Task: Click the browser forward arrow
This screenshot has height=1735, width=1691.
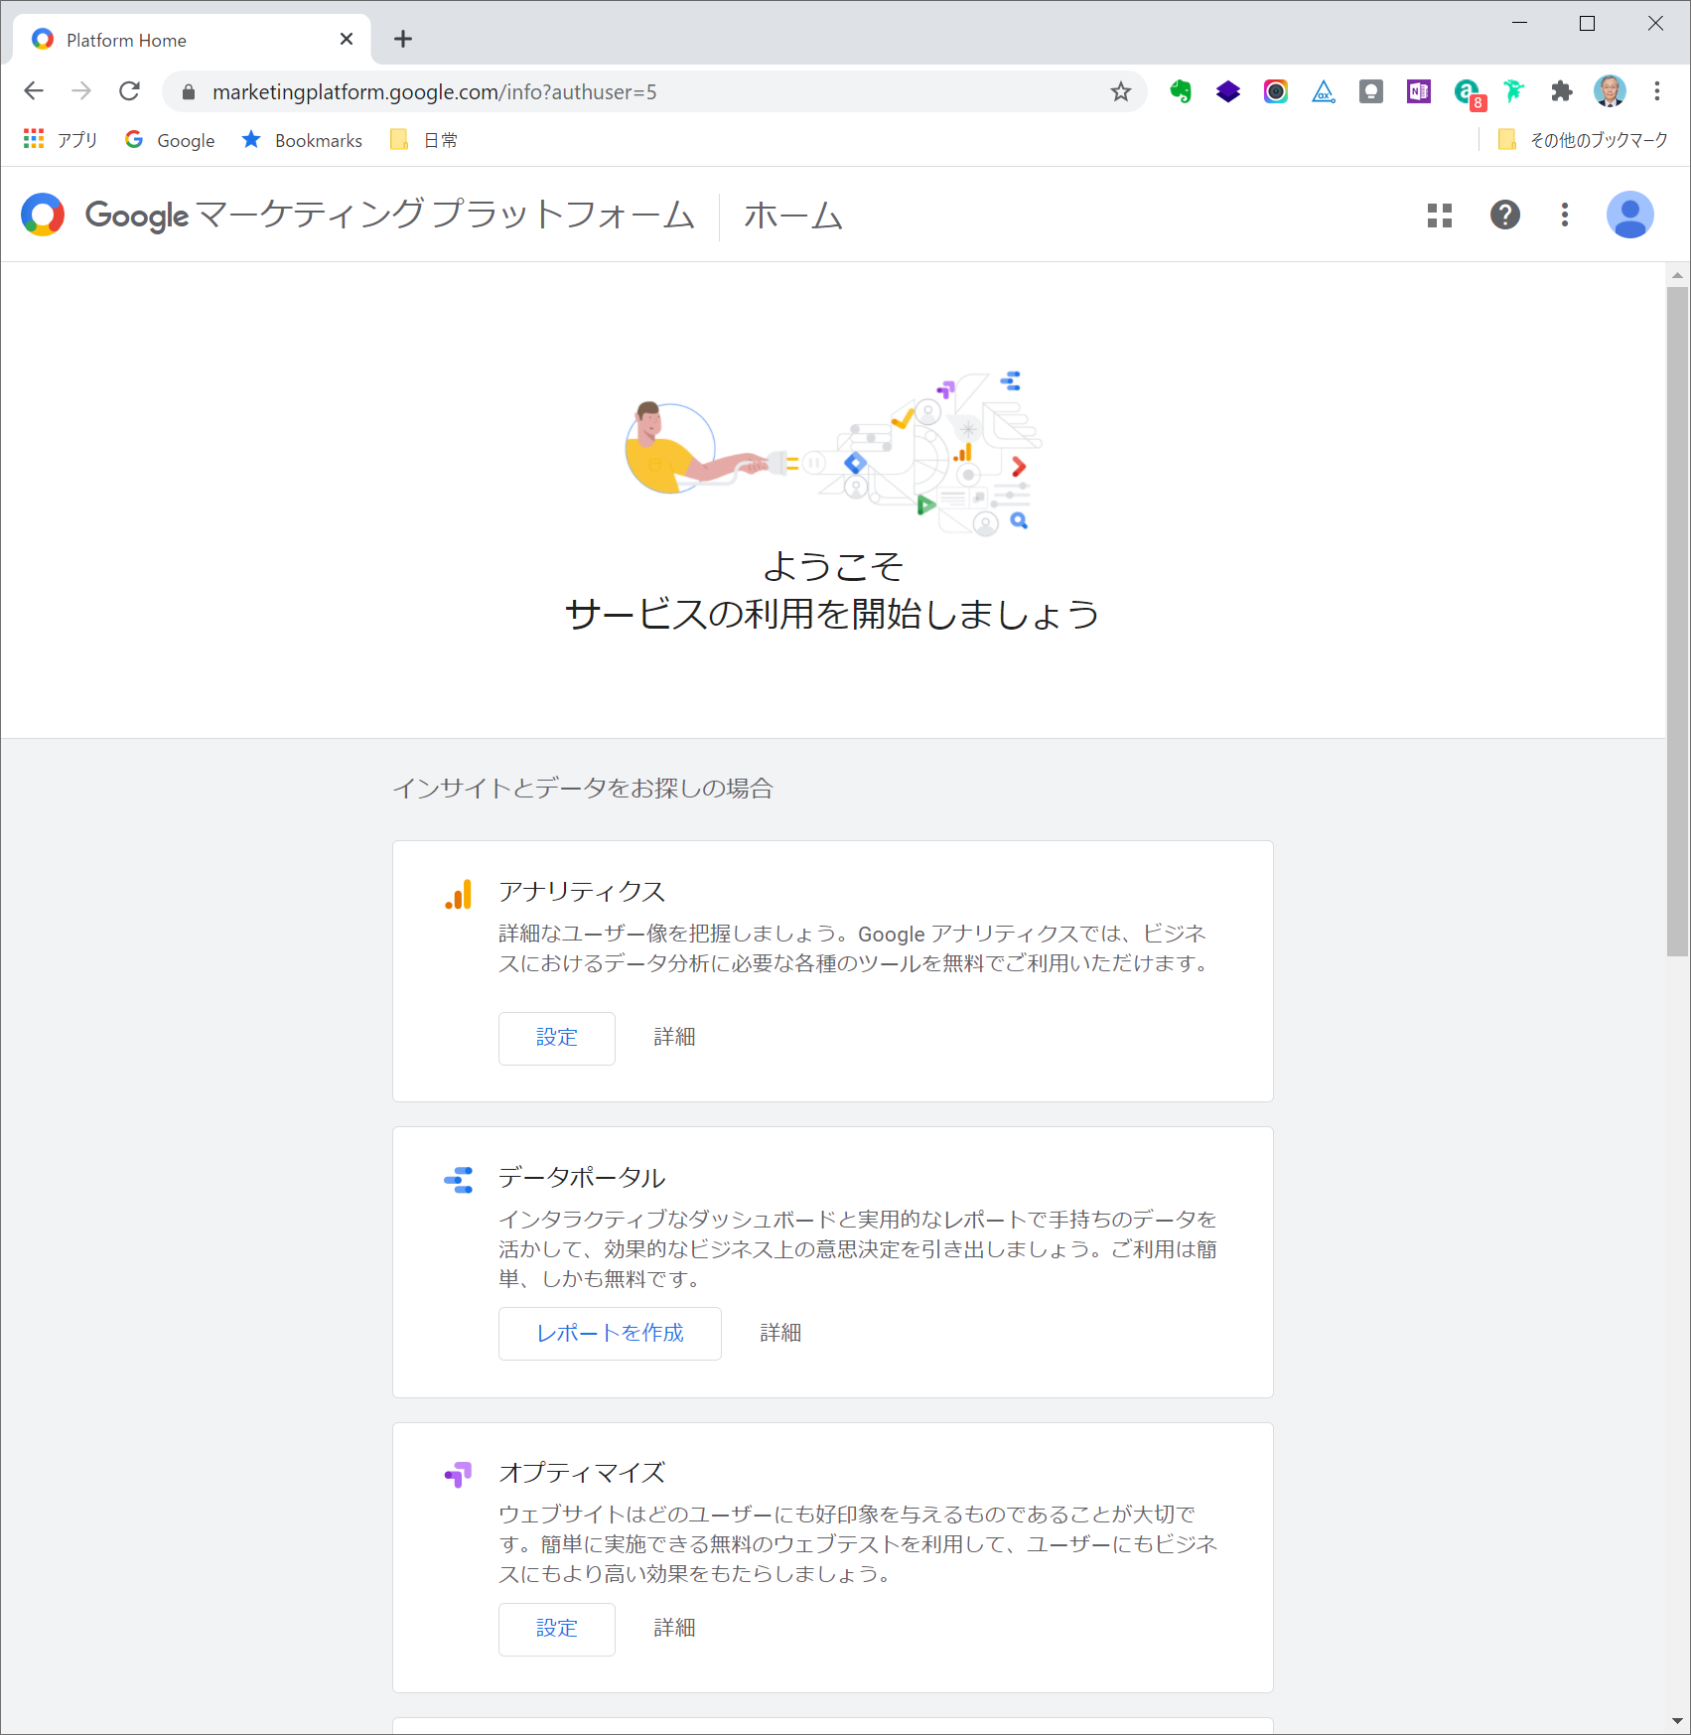Action: click(81, 91)
